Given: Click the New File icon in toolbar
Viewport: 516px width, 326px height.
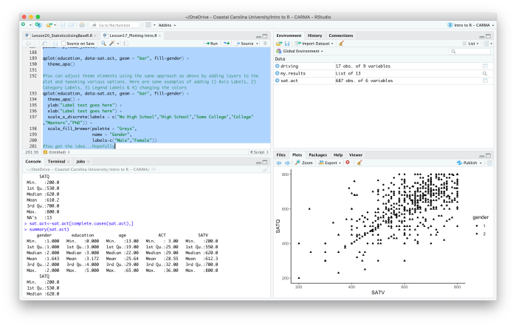Looking at the screenshot, I should [24, 25].
